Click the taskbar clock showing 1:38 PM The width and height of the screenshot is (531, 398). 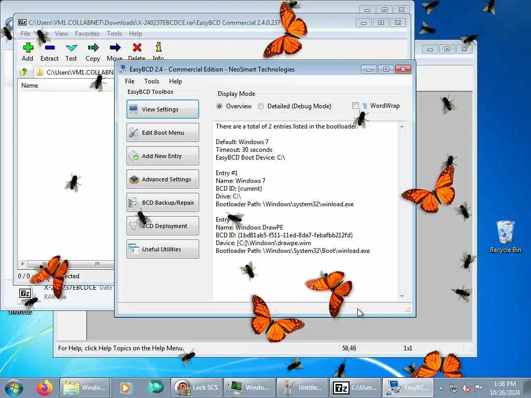click(x=505, y=388)
